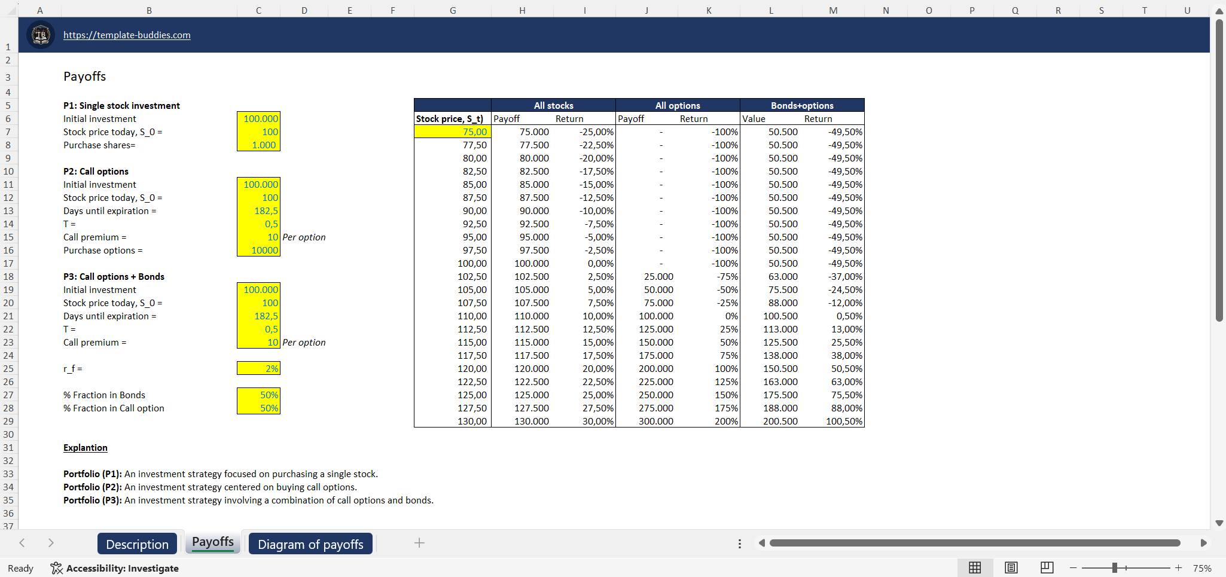Click the 'All options' table header
1226x577 pixels.
(x=678, y=106)
